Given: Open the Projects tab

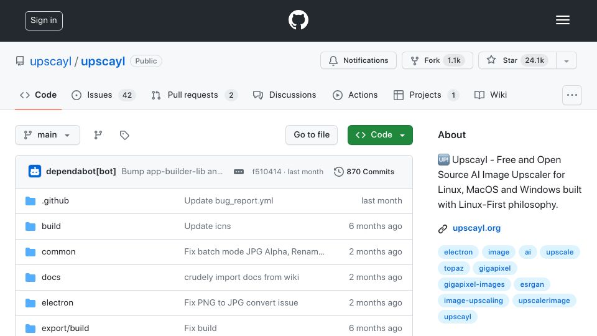Looking at the screenshot, I should 425,95.
